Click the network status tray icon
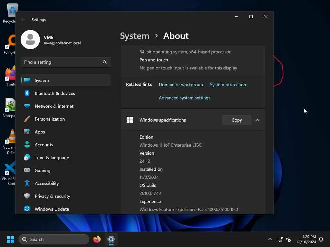Screen dimensions: 330x247 280,239
